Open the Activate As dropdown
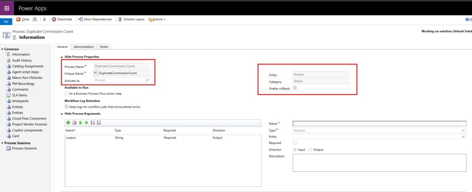This screenshot has height=192, width=472. click(x=122, y=80)
